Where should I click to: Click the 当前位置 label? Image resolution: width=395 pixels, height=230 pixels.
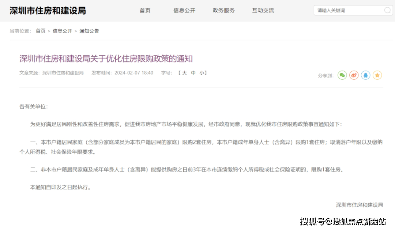(x=20, y=31)
